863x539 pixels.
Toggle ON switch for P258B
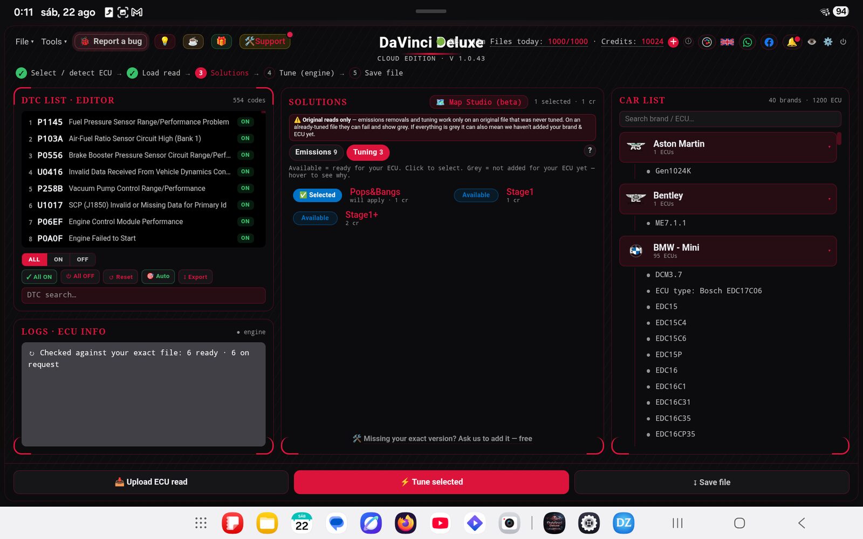pyautogui.click(x=245, y=189)
